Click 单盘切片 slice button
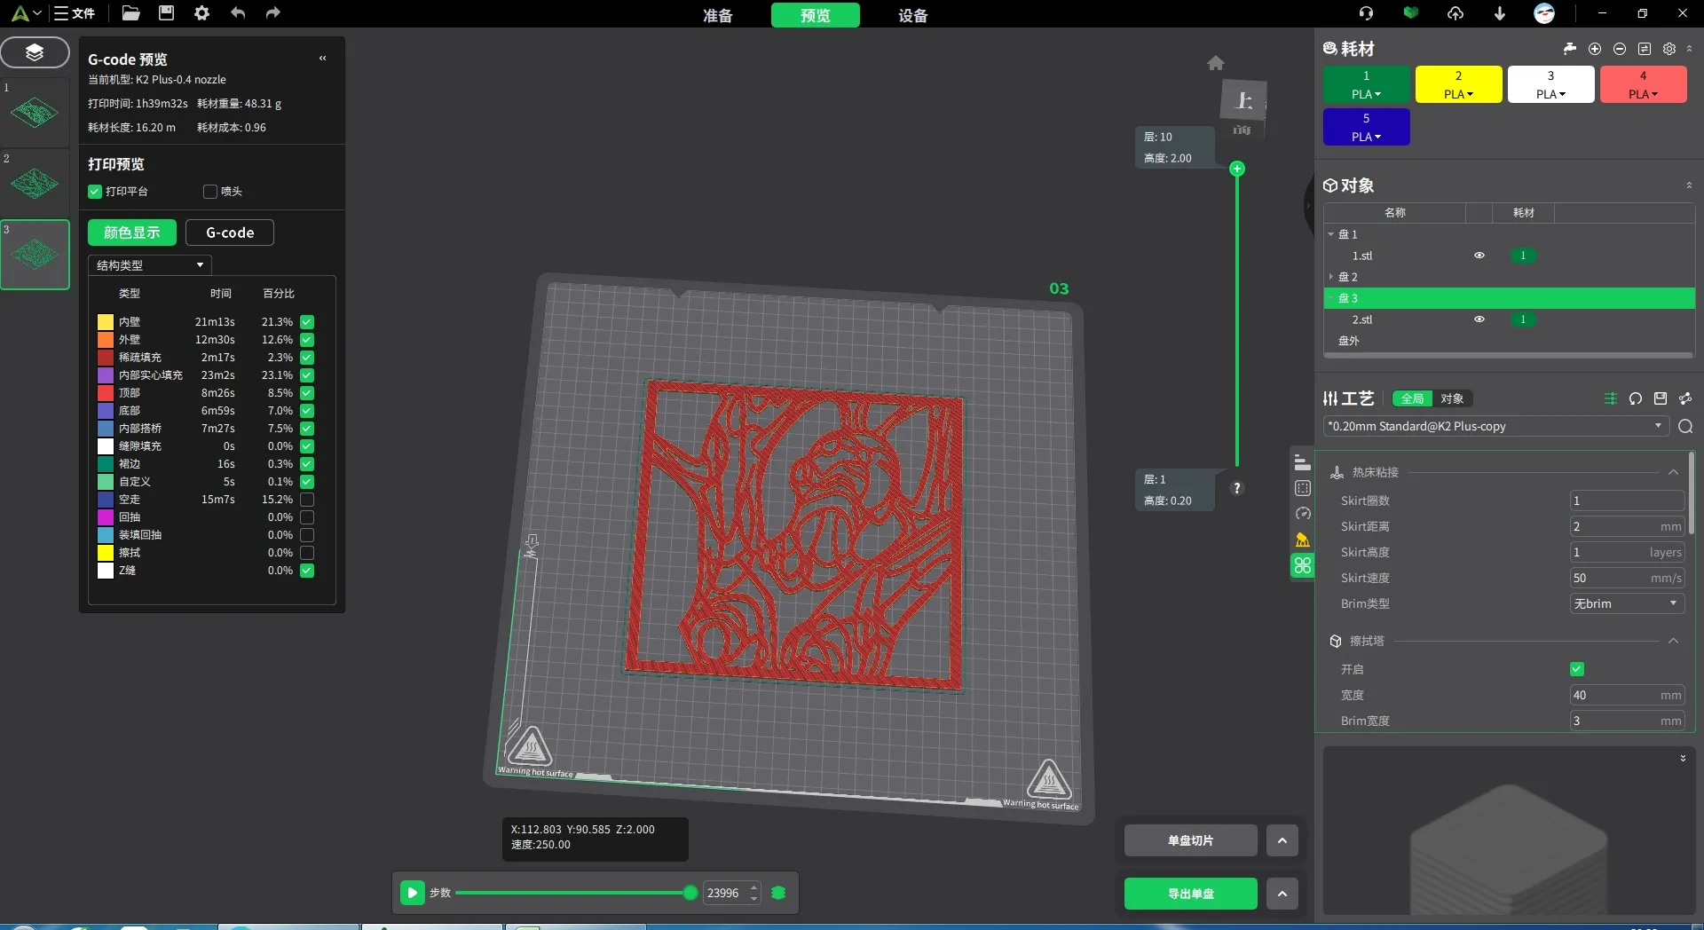This screenshot has height=930, width=1704. 1191,840
